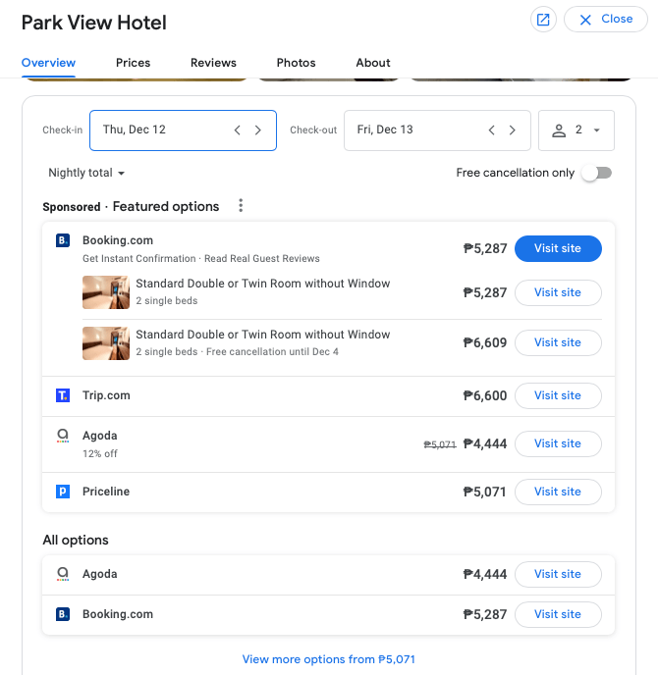Move check-in date to next day
The height and width of the screenshot is (675, 658).
click(257, 130)
